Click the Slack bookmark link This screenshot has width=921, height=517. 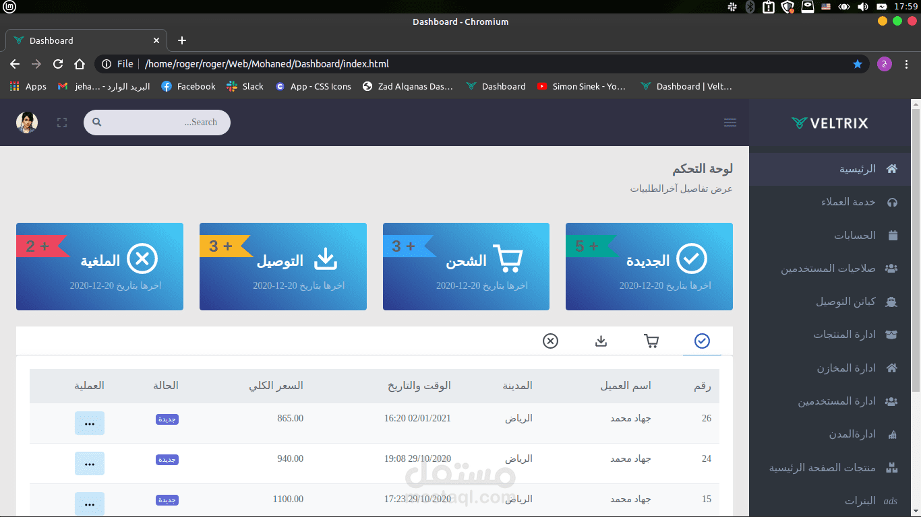point(245,86)
